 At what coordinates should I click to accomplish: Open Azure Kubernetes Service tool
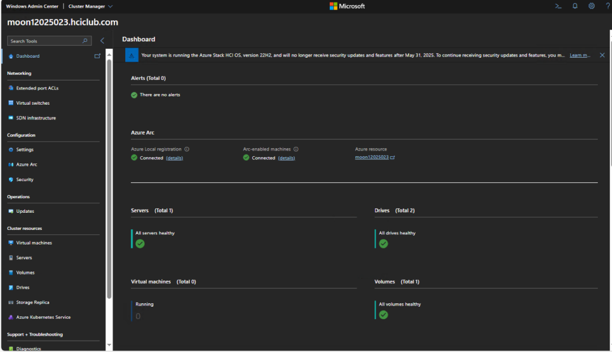(x=43, y=317)
